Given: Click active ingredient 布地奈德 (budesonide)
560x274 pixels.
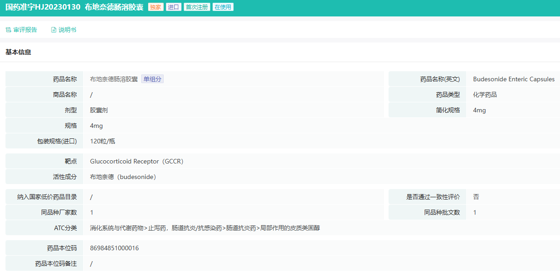Looking at the screenshot, I should click(123, 177).
